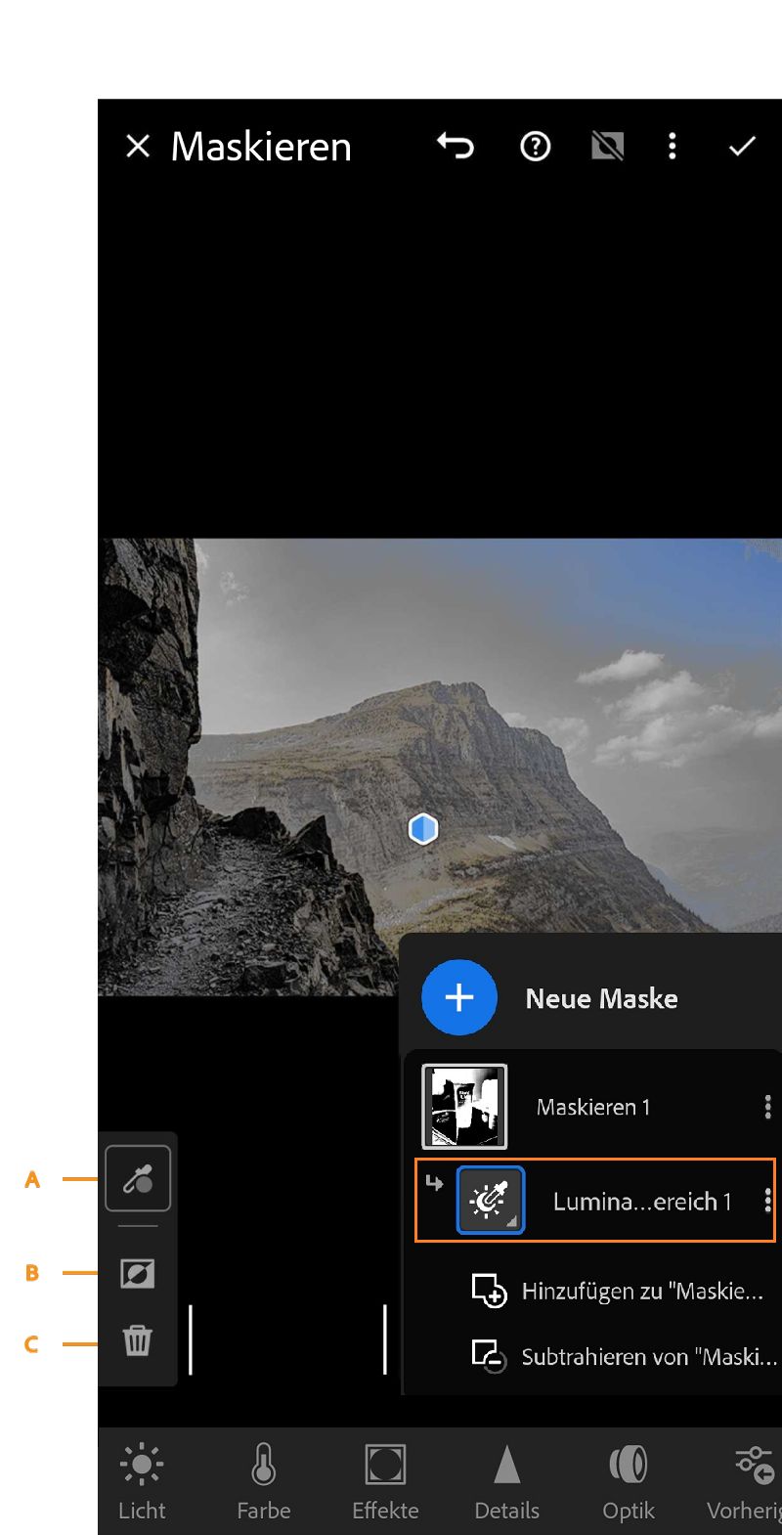Screen dimensions: 782x1535
Task: Close the Maskieren mode with X
Action: pyautogui.click(x=138, y=147)
